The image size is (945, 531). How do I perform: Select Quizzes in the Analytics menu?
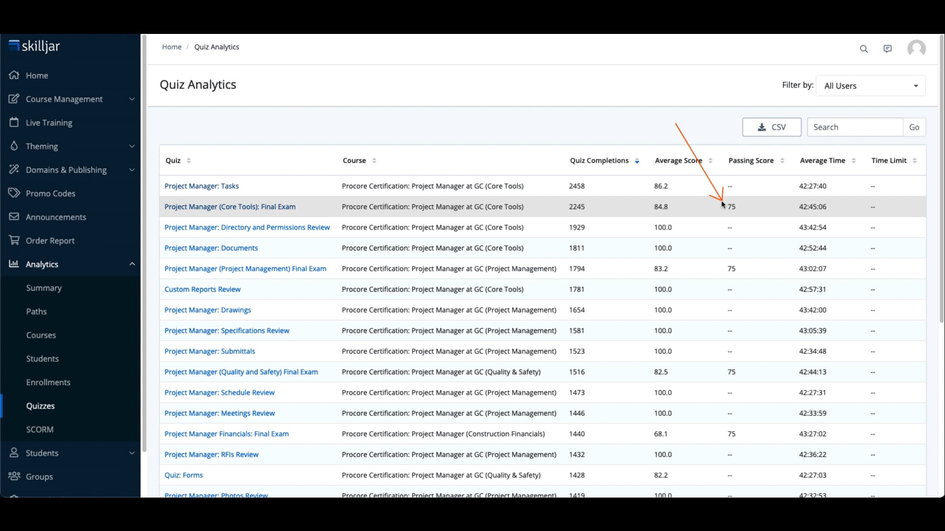[x=41, y=406]
